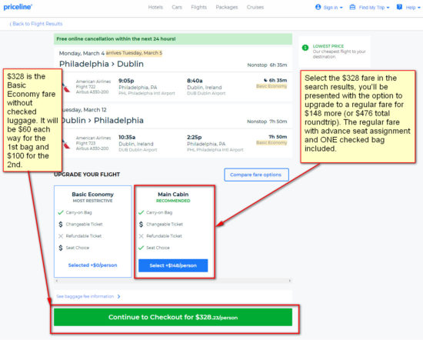Click American Airlines Flight 722 details

[x=93, y=87]
